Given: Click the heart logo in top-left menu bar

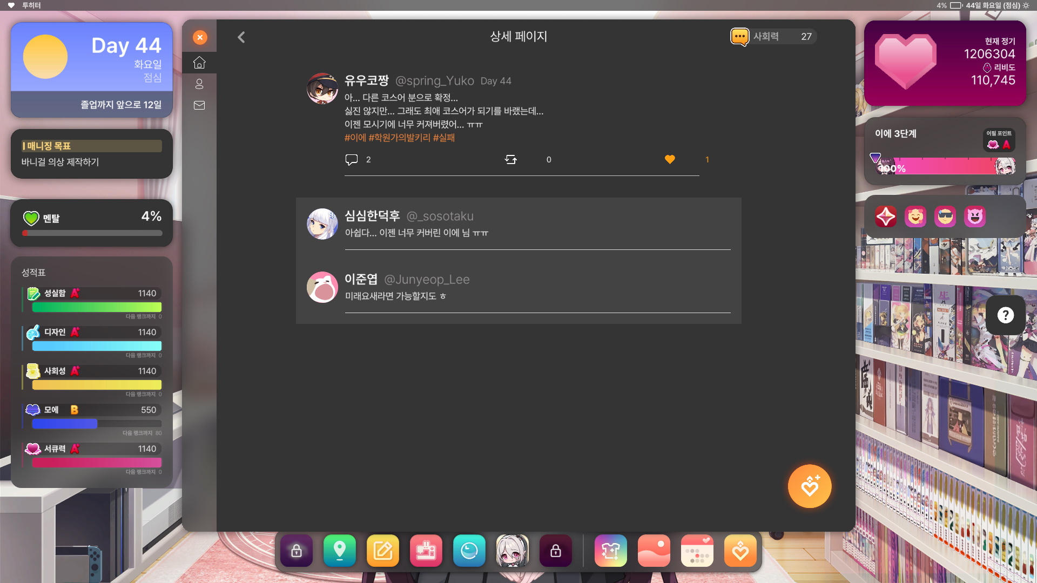Looking at the screenshot, I should tap(11, 5).
